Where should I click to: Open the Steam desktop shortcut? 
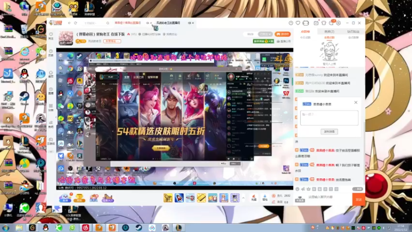click(x=24, y=98)
